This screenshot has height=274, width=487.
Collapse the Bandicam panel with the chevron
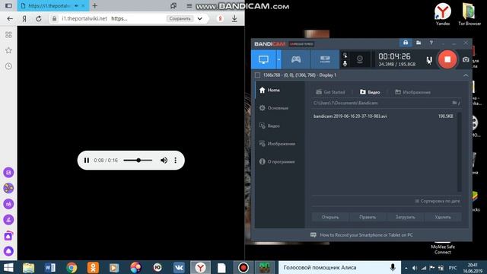click(466, 75)
